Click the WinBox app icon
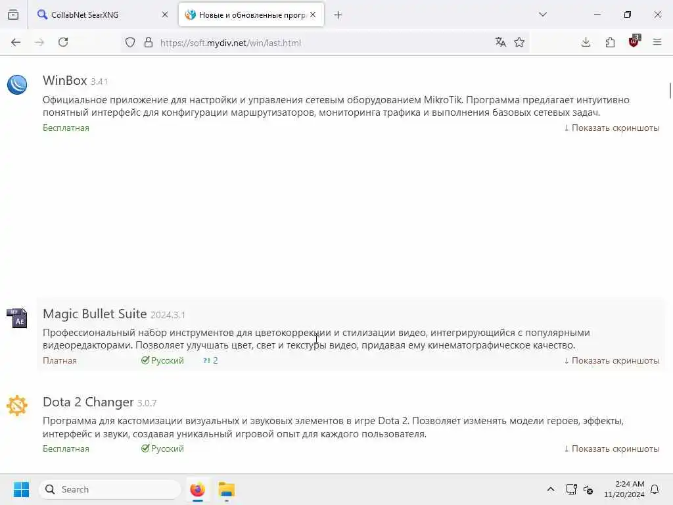673x505 pixels. pos(17,85)
